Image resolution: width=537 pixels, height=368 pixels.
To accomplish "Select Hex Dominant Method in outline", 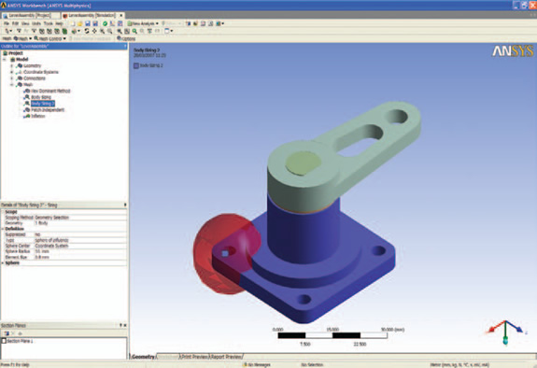I will click(x=50, y=91).
